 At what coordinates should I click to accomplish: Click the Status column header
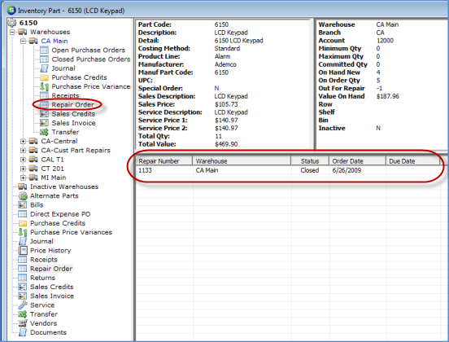coord(310,161)
